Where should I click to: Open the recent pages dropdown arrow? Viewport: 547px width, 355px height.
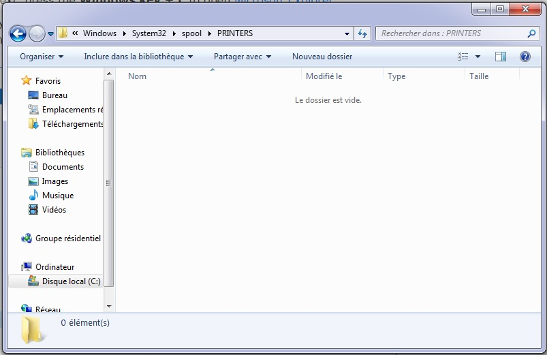[50, 34]
